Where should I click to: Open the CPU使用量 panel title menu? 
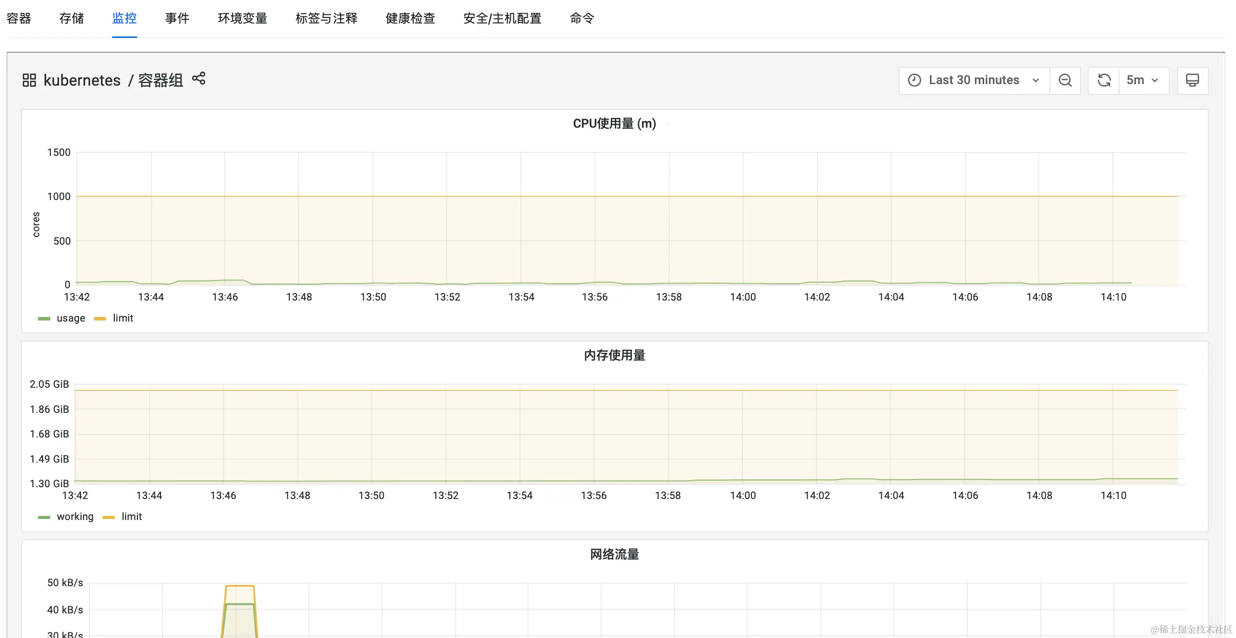click(614, 124)
